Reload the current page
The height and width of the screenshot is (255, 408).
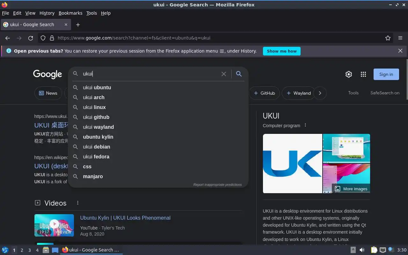pyautogui.click(x=31, y=38)
